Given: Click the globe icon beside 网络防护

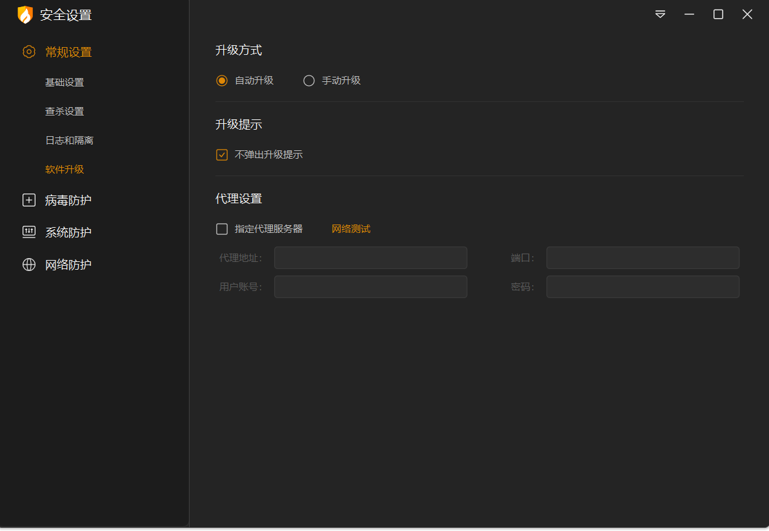Looking at the screenshot, I should (x=29, y=265).
